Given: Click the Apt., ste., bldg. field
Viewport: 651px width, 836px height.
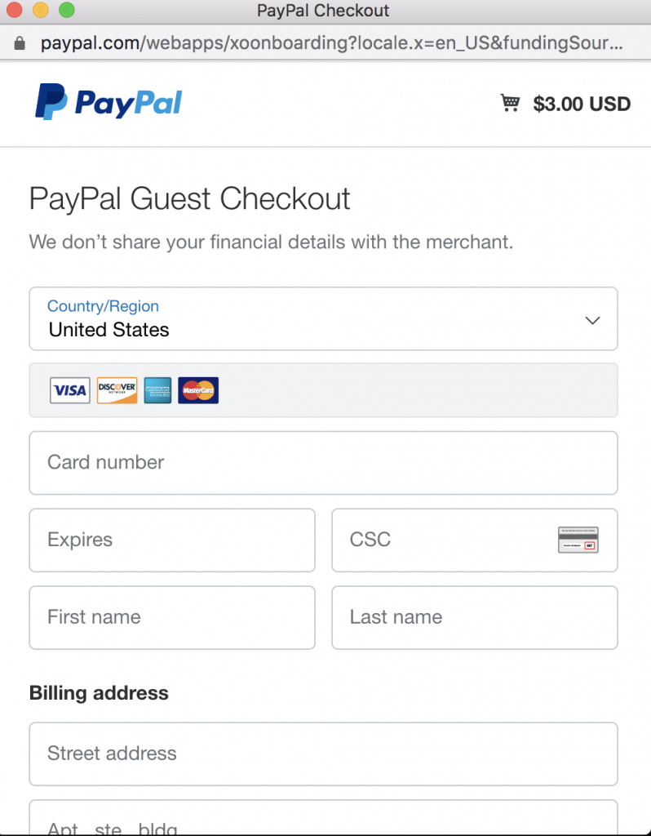Looking at the screenshot, I should pos(323,820).
